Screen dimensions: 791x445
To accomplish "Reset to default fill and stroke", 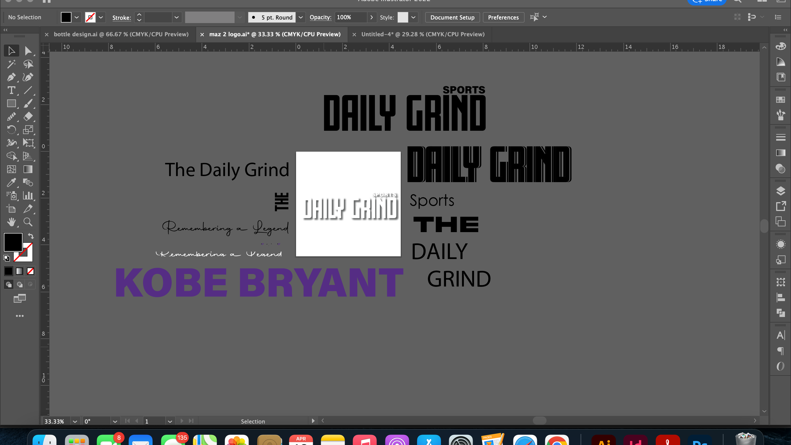I will [x=6, y=258].
